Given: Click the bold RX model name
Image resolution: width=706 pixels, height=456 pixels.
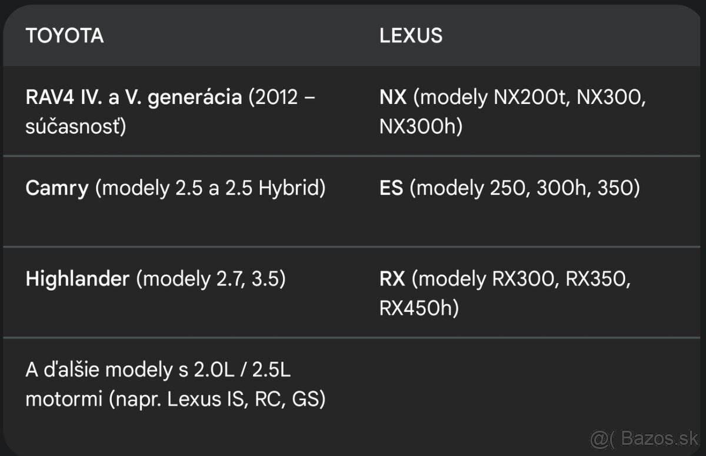Looking at the screenshot, I should click(x=392, y=279).
